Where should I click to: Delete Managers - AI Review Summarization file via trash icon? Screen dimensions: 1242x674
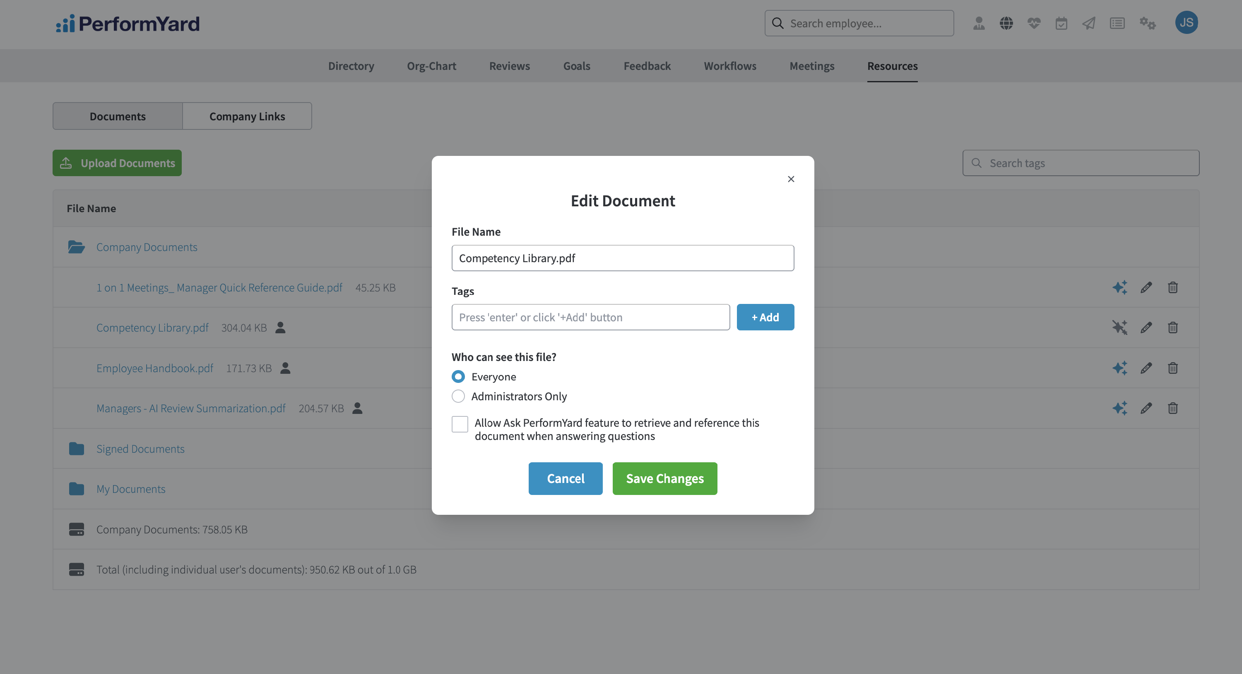[1172, 408]
